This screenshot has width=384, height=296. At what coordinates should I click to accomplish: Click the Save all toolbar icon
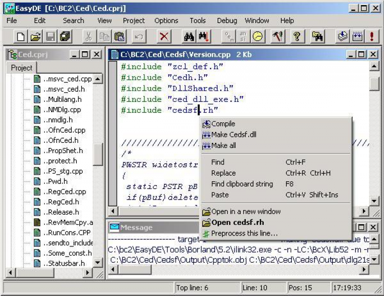(x=65, y=37)
